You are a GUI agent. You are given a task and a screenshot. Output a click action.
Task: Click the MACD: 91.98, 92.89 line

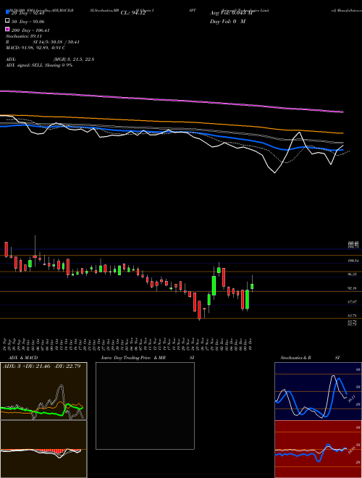(x=35, y=48)
